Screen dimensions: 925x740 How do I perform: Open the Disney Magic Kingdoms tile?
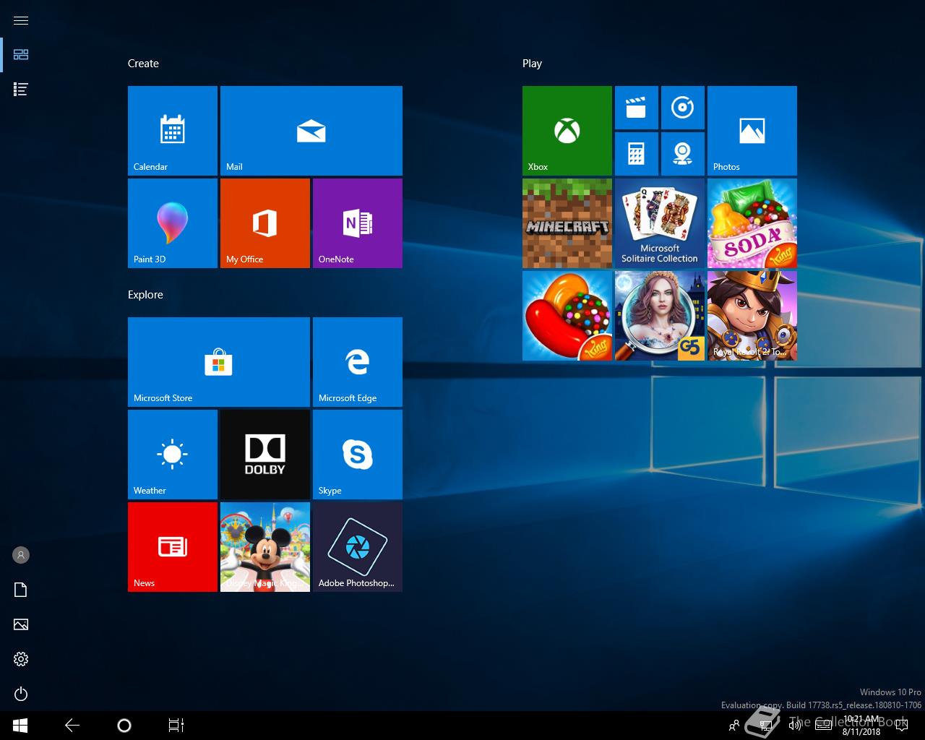[265, 547]
